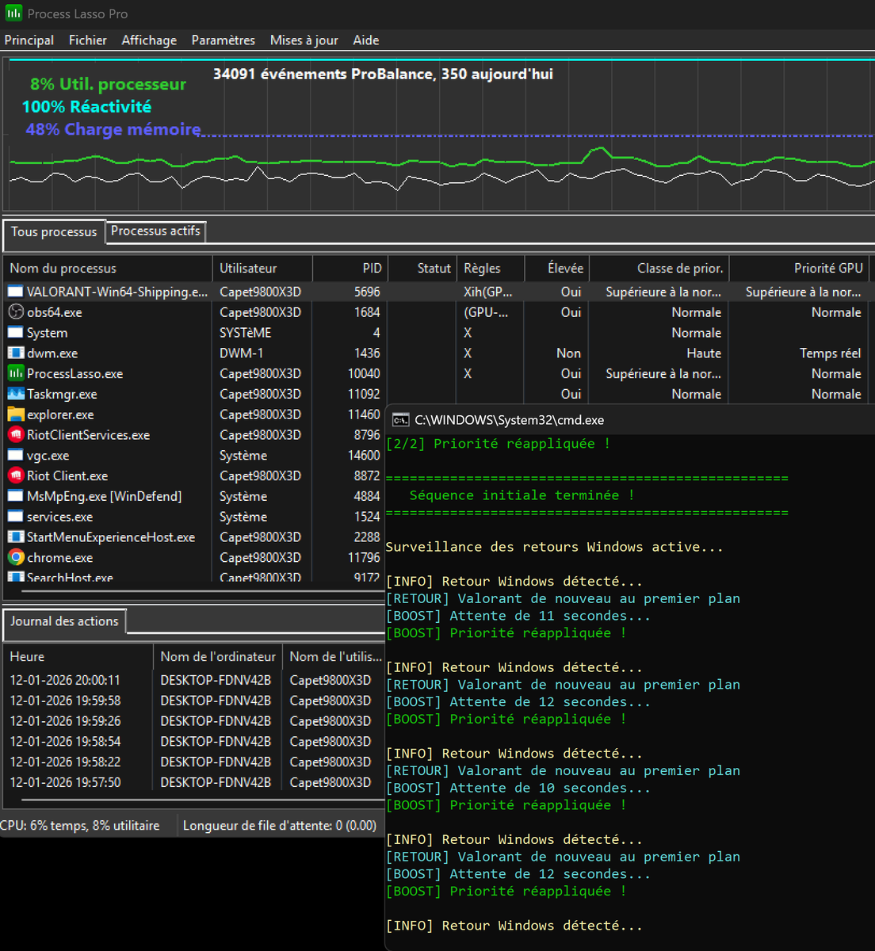Viewport: 875px width, 951px height.
Task: Click the RiotClientServices.exe red icon
Action: coord(15,435)
